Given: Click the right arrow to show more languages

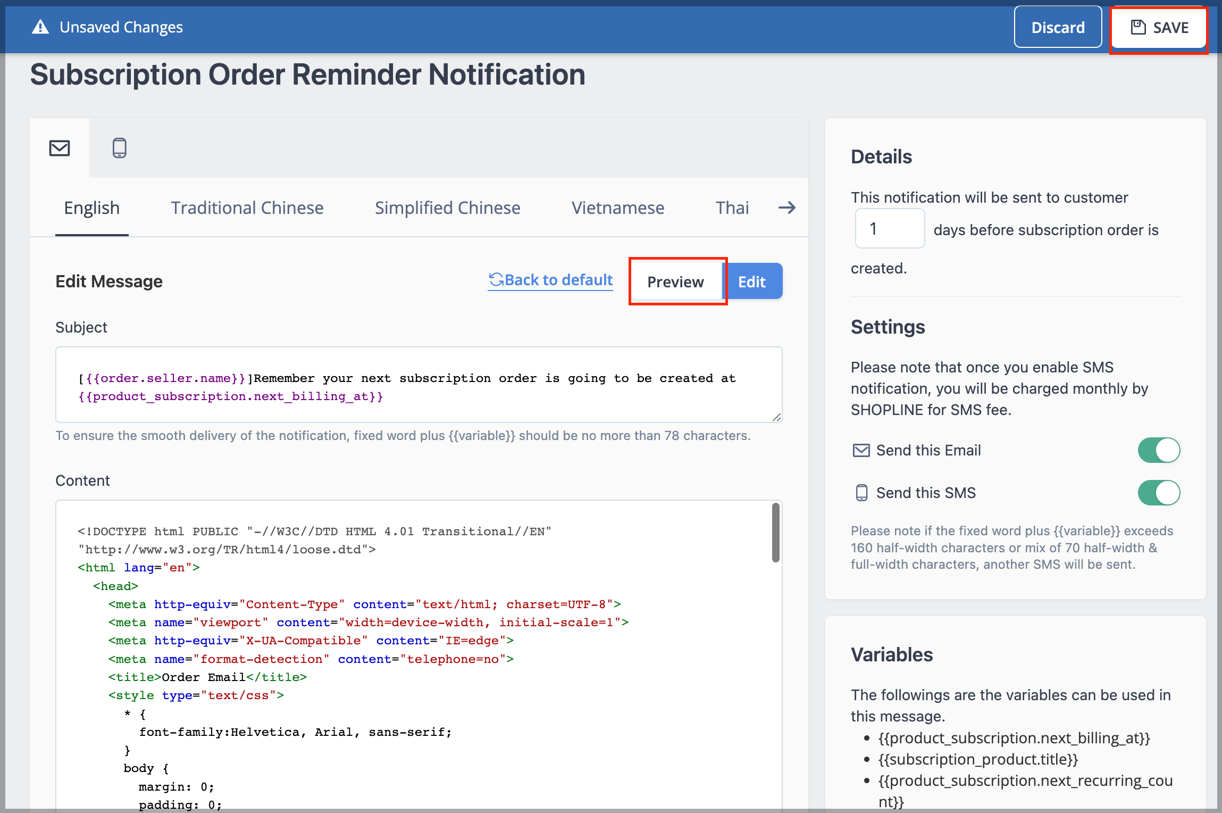Looking at the screenshot, I should 787,208.
